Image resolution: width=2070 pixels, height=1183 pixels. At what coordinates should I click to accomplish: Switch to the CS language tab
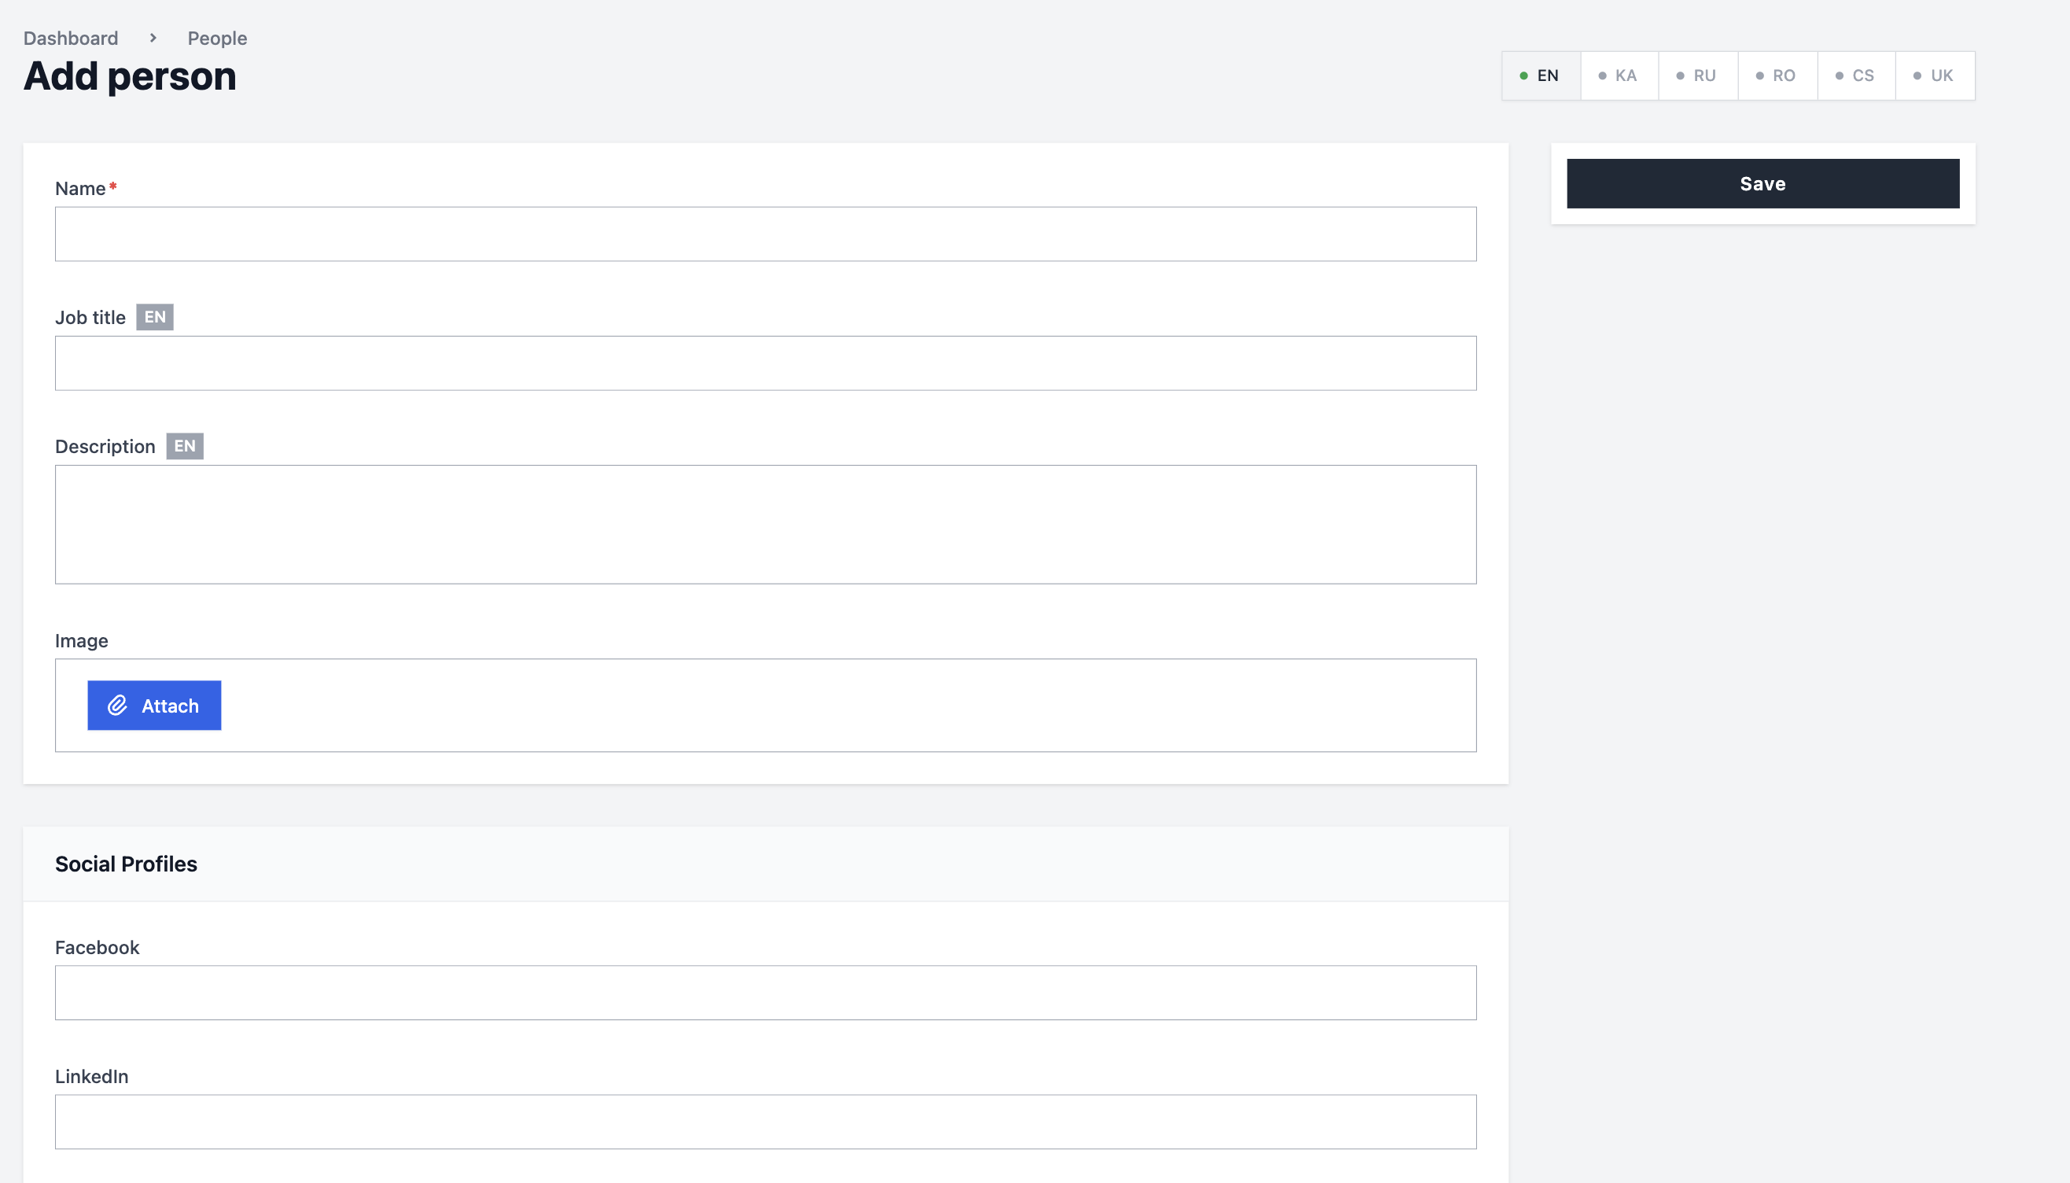[1856, 76]
